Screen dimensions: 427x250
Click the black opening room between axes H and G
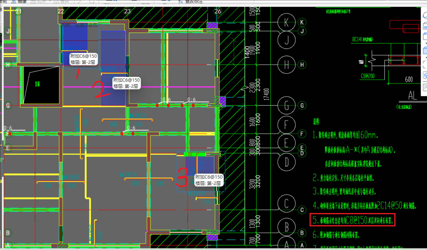click(41, 85)
